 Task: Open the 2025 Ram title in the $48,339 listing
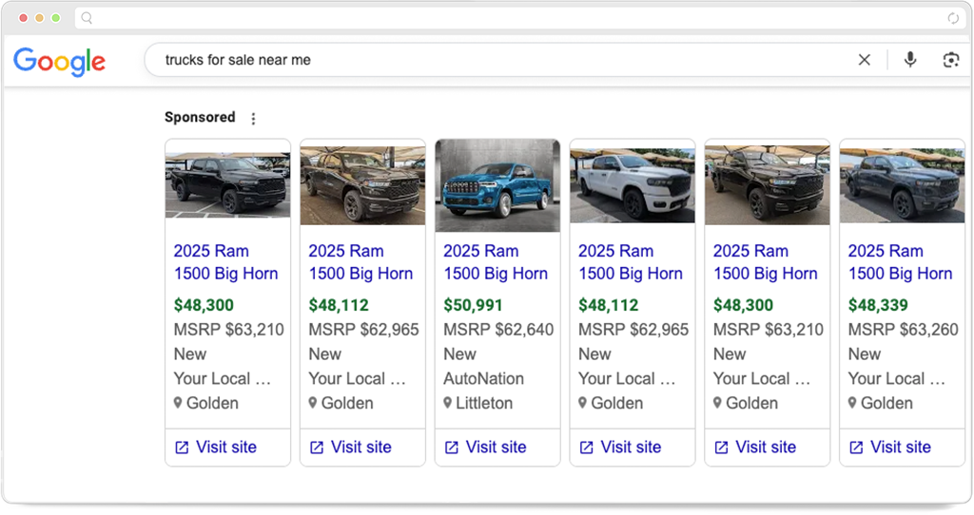[900, 262]
